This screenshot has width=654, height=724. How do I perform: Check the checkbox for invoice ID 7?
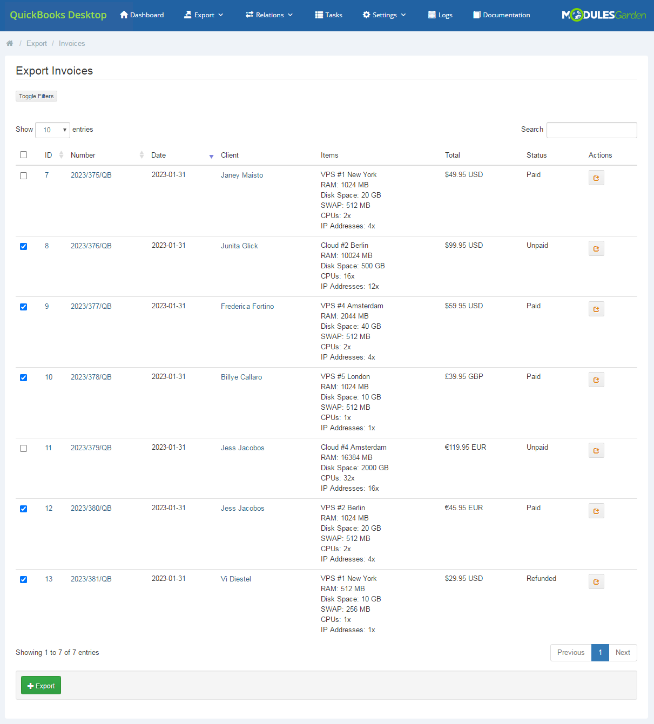[23, 175]
